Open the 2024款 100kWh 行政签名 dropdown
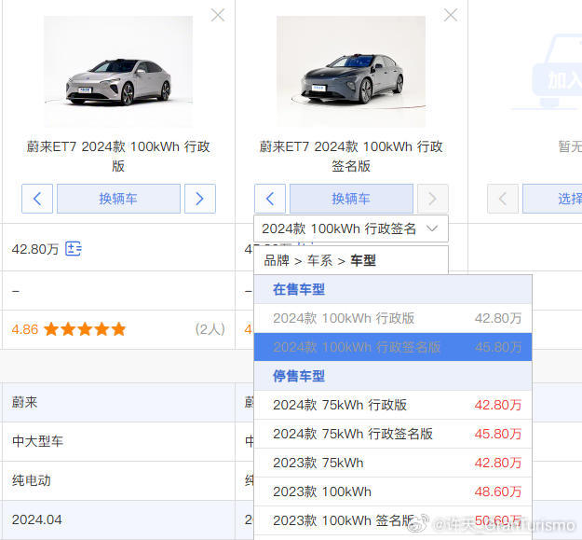This screenshot has width=582, height=540. pyautogui.click(x=351, y=228)
